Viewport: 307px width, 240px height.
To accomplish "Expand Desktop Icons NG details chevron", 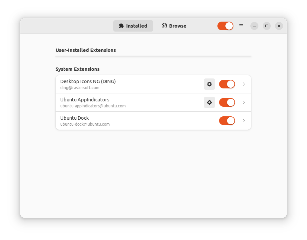I will tap(244, 84).
